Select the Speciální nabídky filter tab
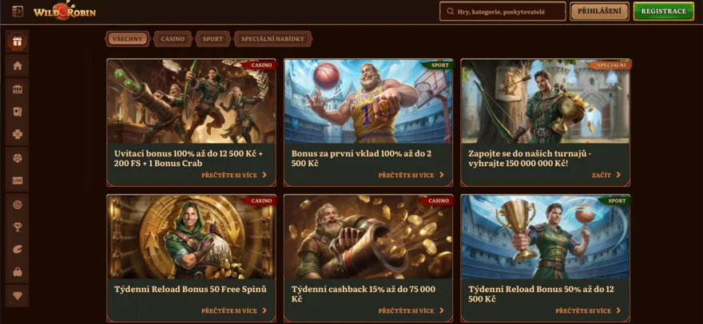The width and height of the screenshot is (703, 324). tap(272, 39)
